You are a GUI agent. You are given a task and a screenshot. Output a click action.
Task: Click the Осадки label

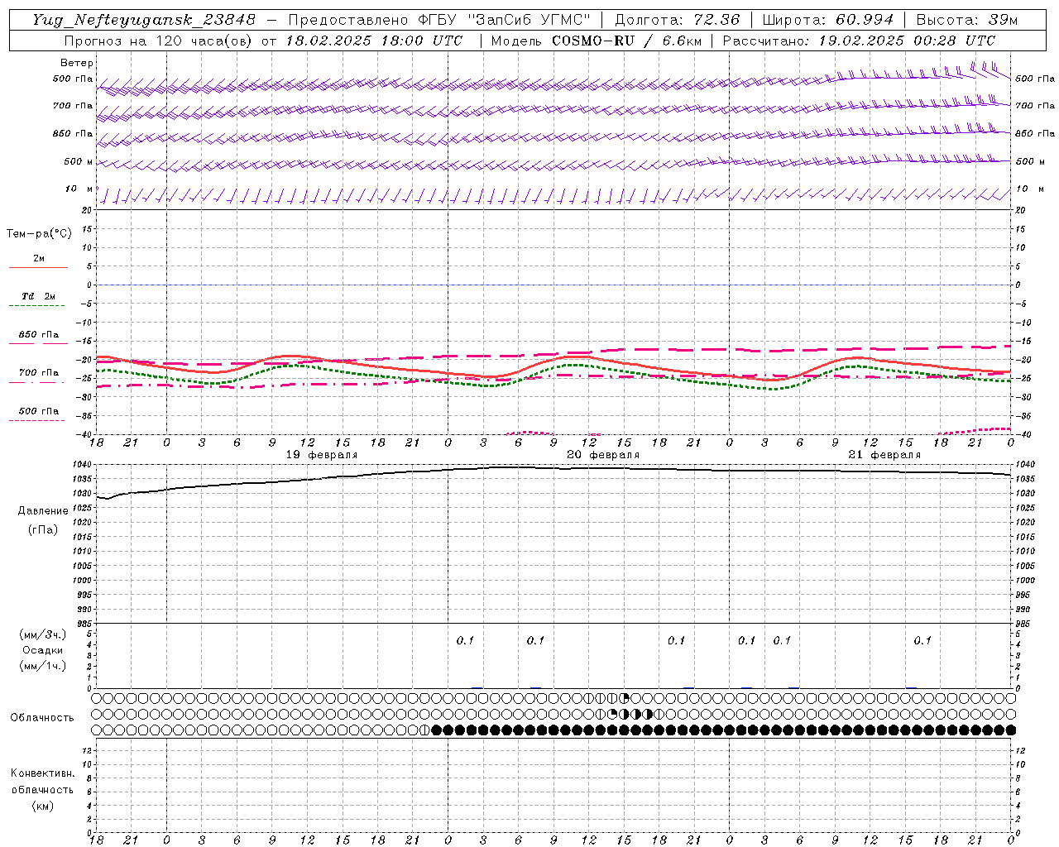tap(42, 650)
